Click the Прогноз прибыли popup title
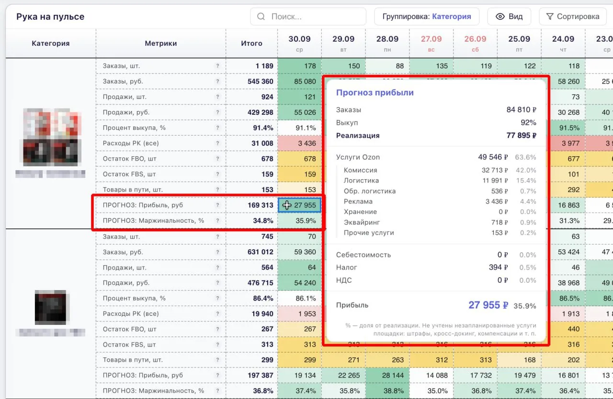Image resolution: width=613 pixels, height=399 pixels. (x=375, y=93)
